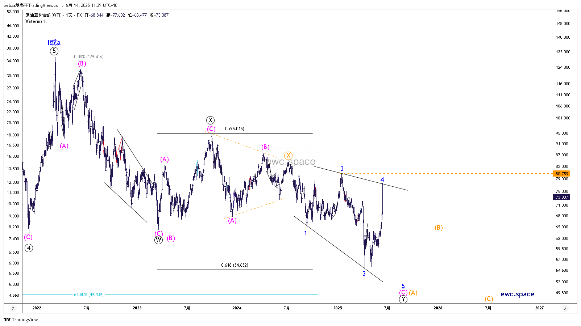The image size is (581, 326).
Task: Select the 0.618 (54.652) Fibonacci label
Action: [x=235, y=265]
